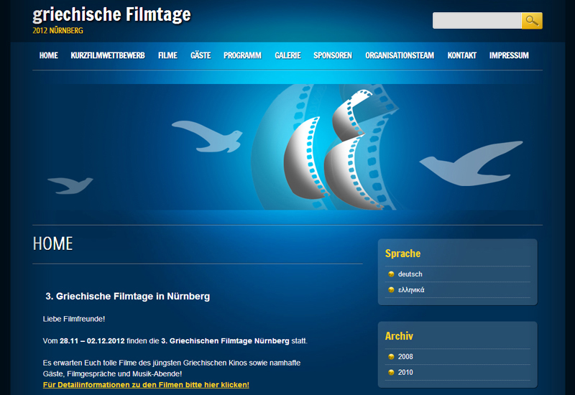Screen dimensions: 575x395
Task: Click the film strip sailboat banner image
Action: pyautogui.click(x=287, y=147)
